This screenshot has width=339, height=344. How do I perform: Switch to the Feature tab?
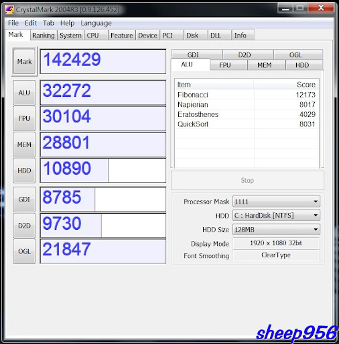click(x=122, y=36)
